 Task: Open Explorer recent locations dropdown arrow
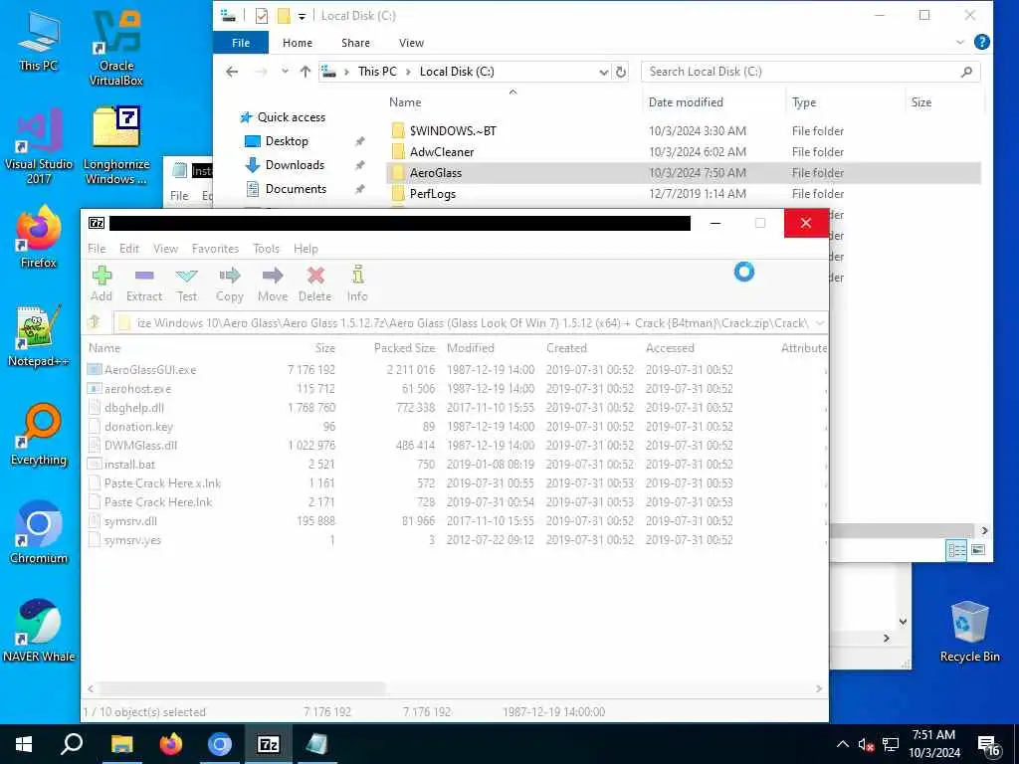click(x=285, y=72)
